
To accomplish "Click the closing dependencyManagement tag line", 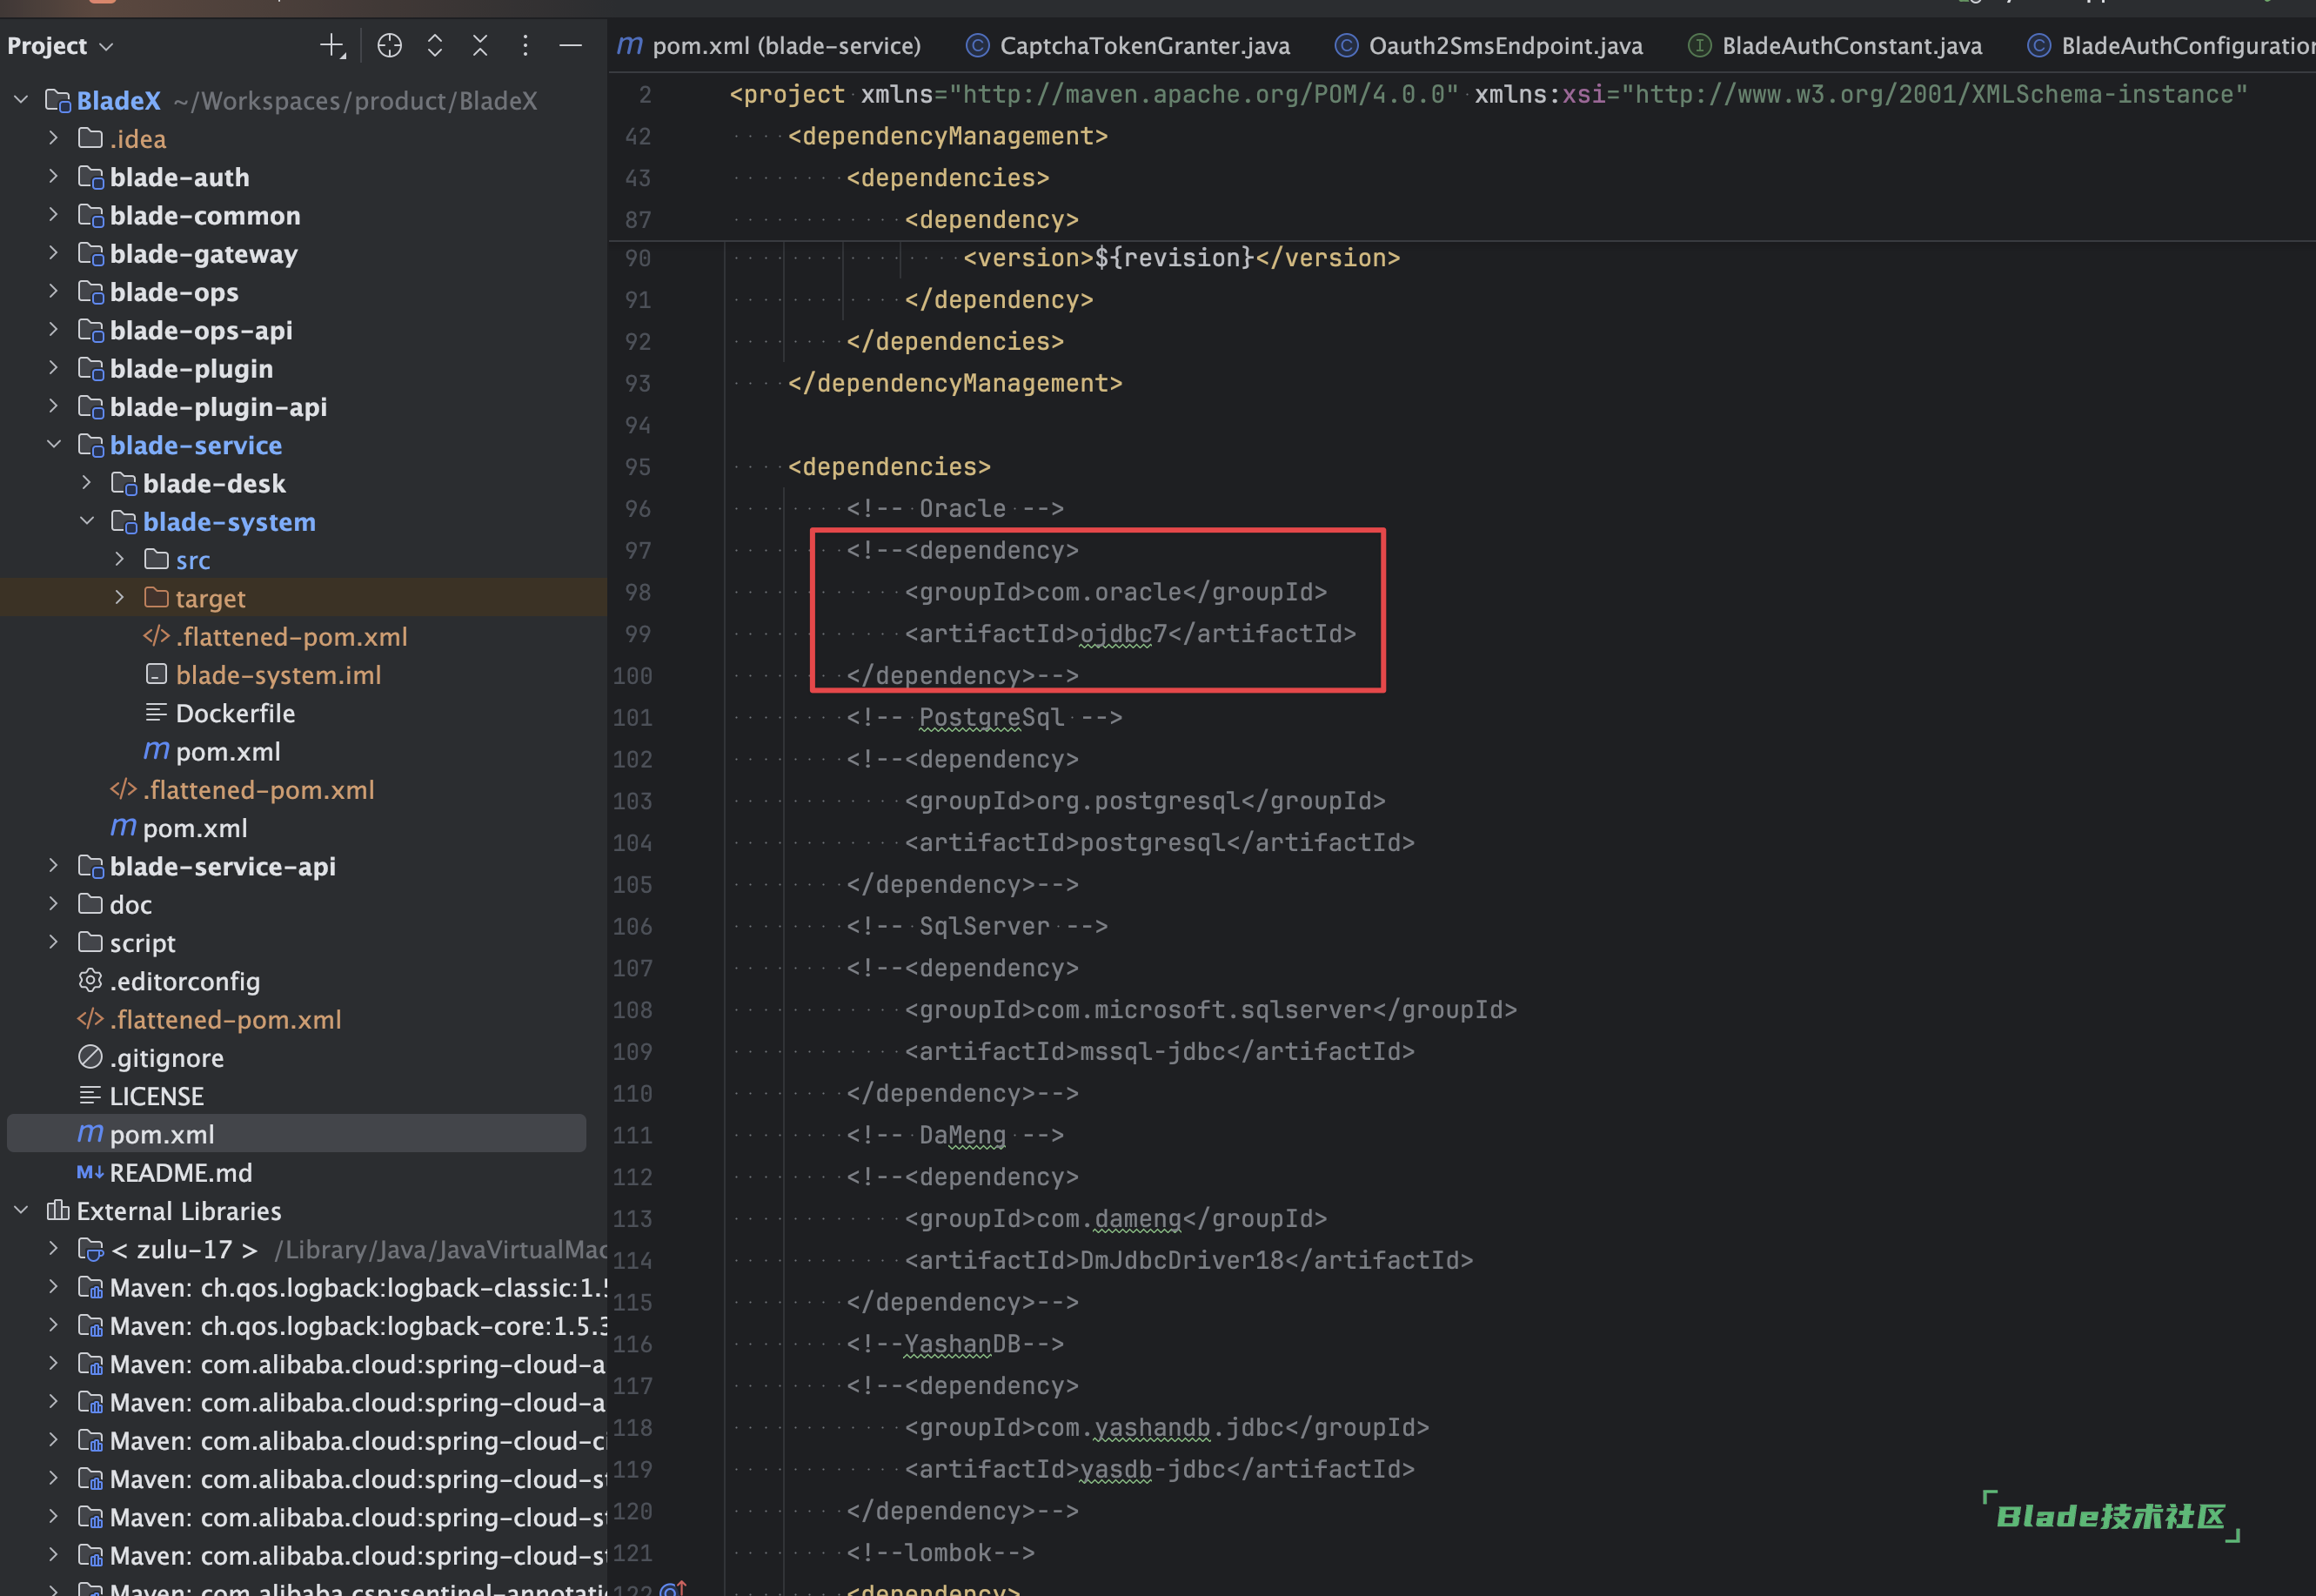I will [x=954, y=383].
